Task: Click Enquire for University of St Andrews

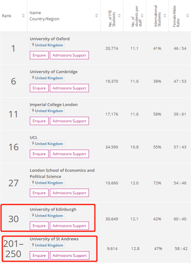Action: 39,256
